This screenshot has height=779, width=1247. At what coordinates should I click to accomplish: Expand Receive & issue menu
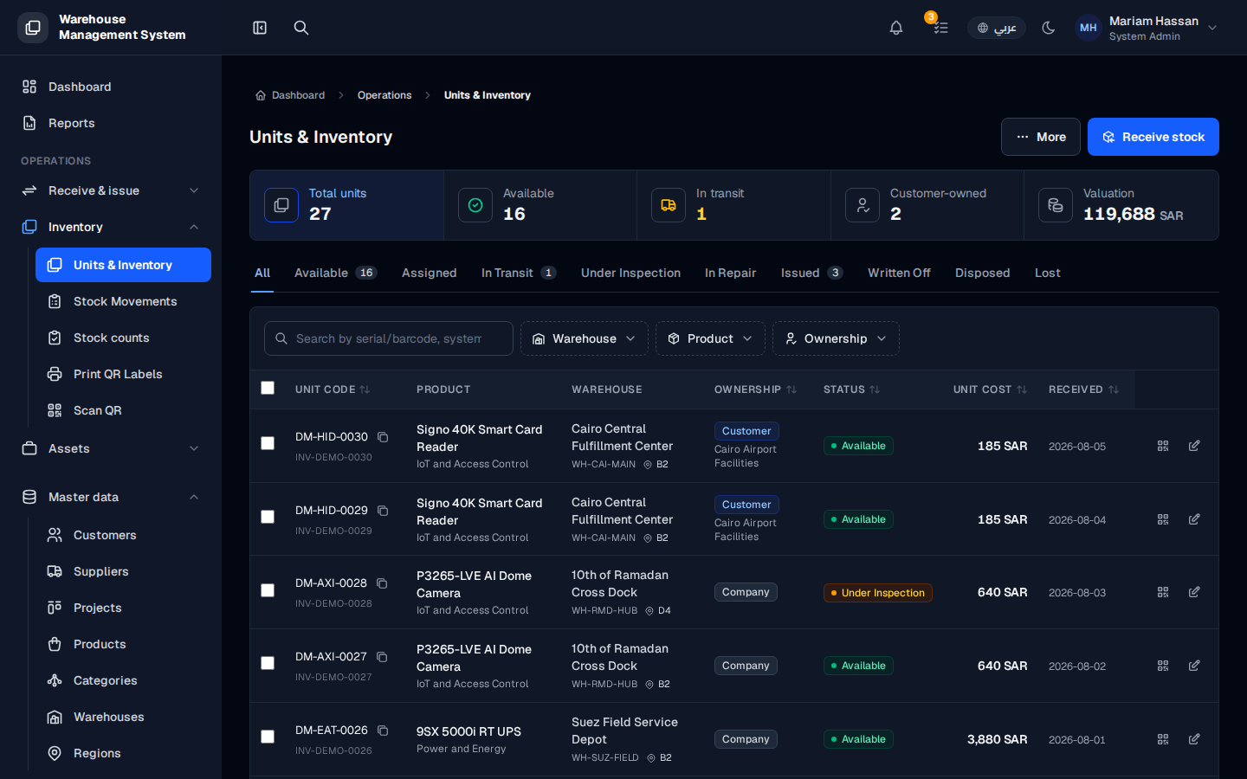pos(111,190)
